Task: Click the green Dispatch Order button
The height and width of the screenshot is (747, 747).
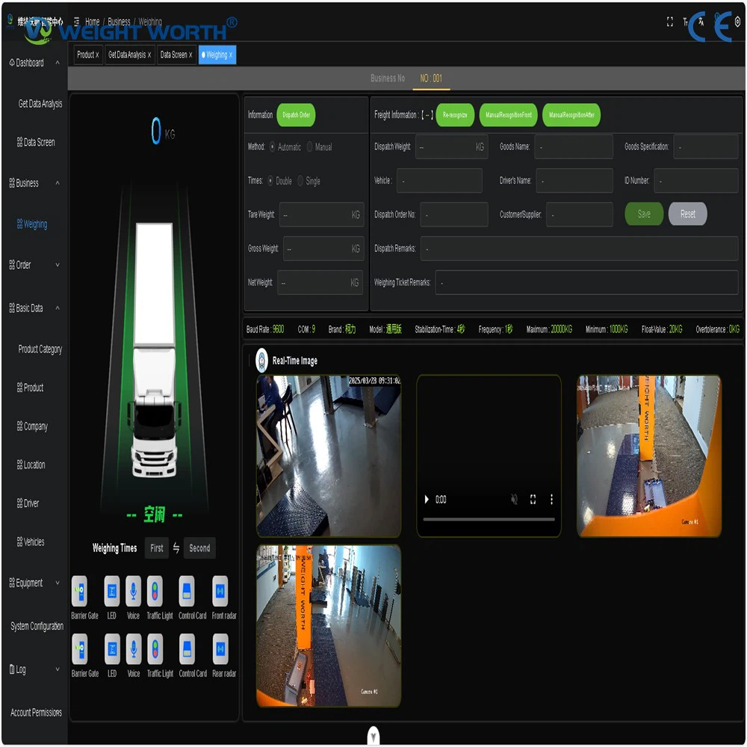Action: coord(296,115)
